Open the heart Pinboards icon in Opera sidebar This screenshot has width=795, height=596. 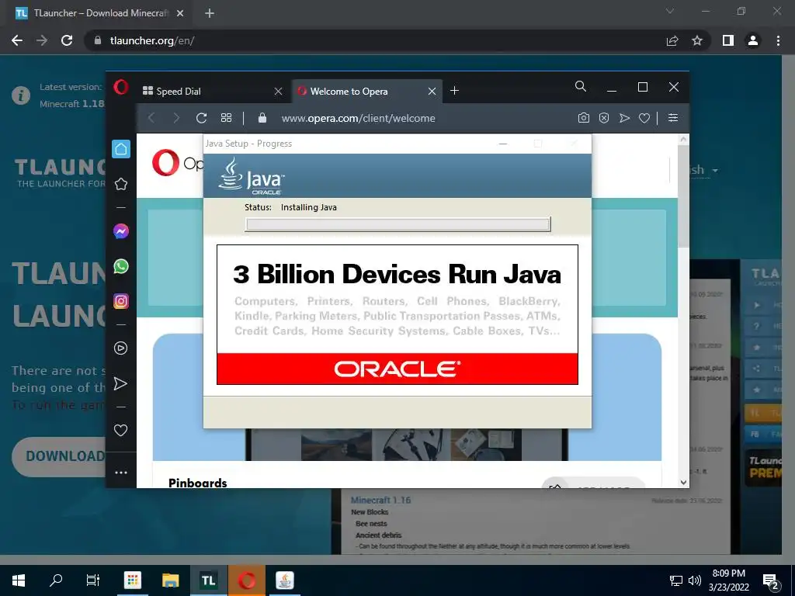coord(120,430)
